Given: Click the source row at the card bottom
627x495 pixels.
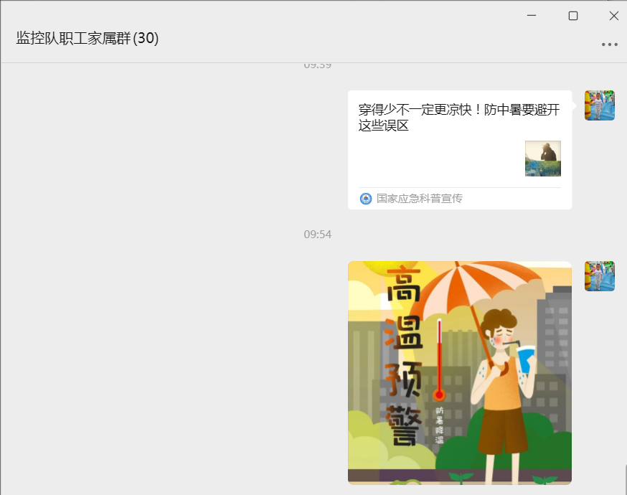Looking at the screenshot, I should 459,199.
